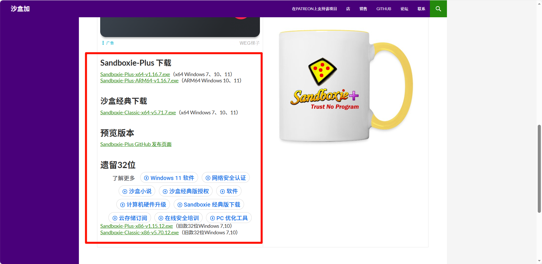This screenshot has width=542, height=264.
Task: Download Sandboxie-Plus-x86-v1.15.12.exe
Action: pyautogui.click(x=136, y=226)
